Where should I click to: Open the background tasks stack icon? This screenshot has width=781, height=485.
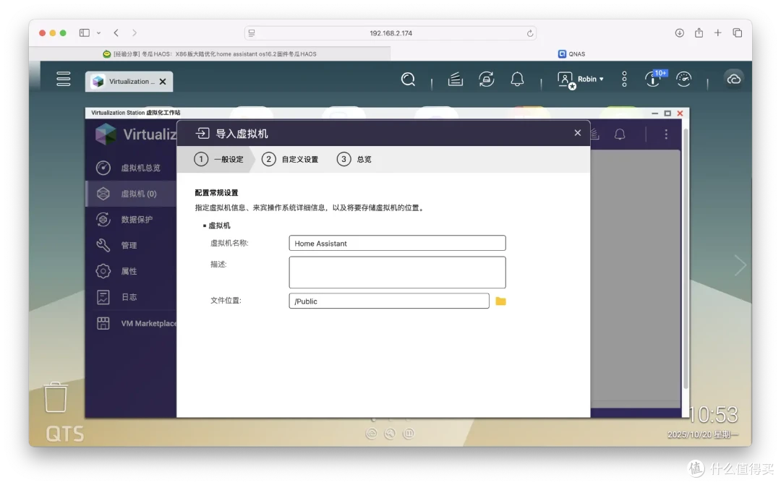[456, 80]
